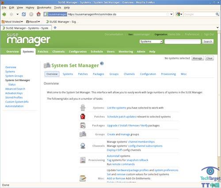Open the Edit menu
Viewport: 221px width, 188px height.
[x=11, y=8]
